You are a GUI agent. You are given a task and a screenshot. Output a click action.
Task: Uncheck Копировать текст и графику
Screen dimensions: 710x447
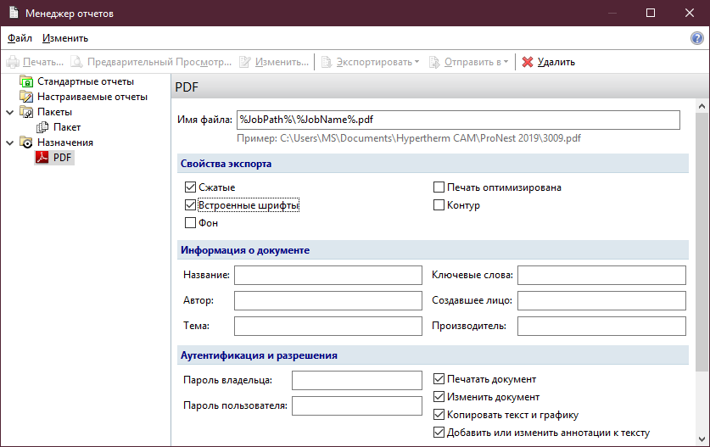click(x=439, y=415)
